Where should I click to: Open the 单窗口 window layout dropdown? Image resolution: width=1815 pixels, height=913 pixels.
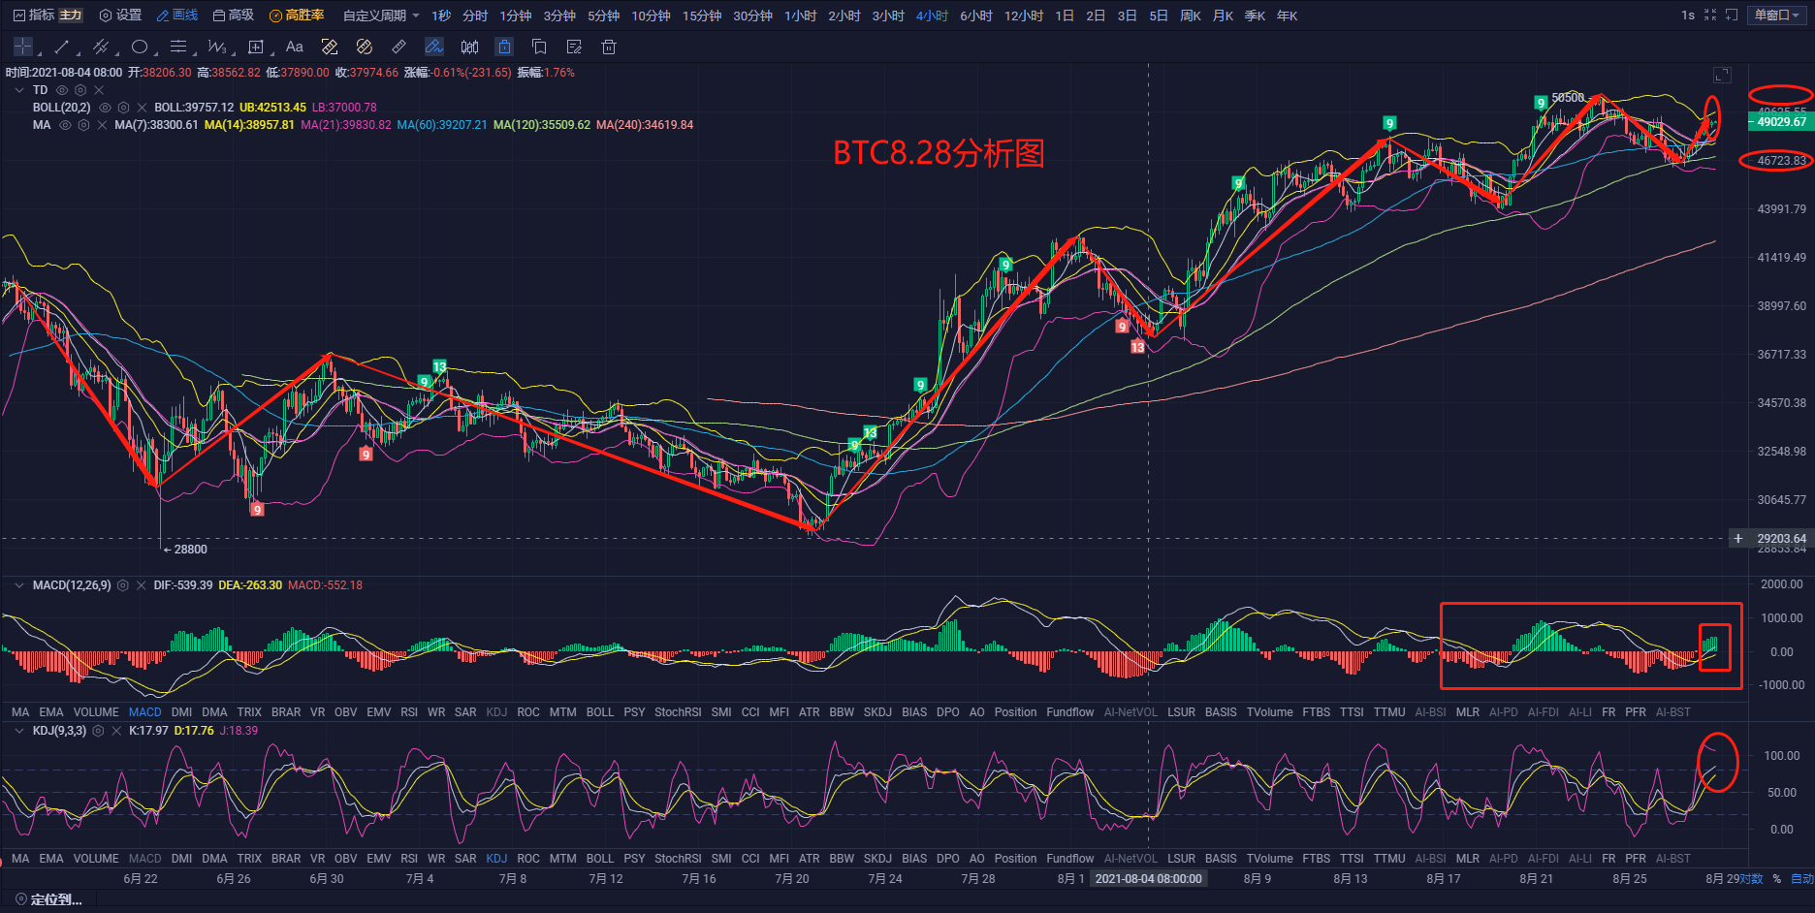[x=1777, y=16]
